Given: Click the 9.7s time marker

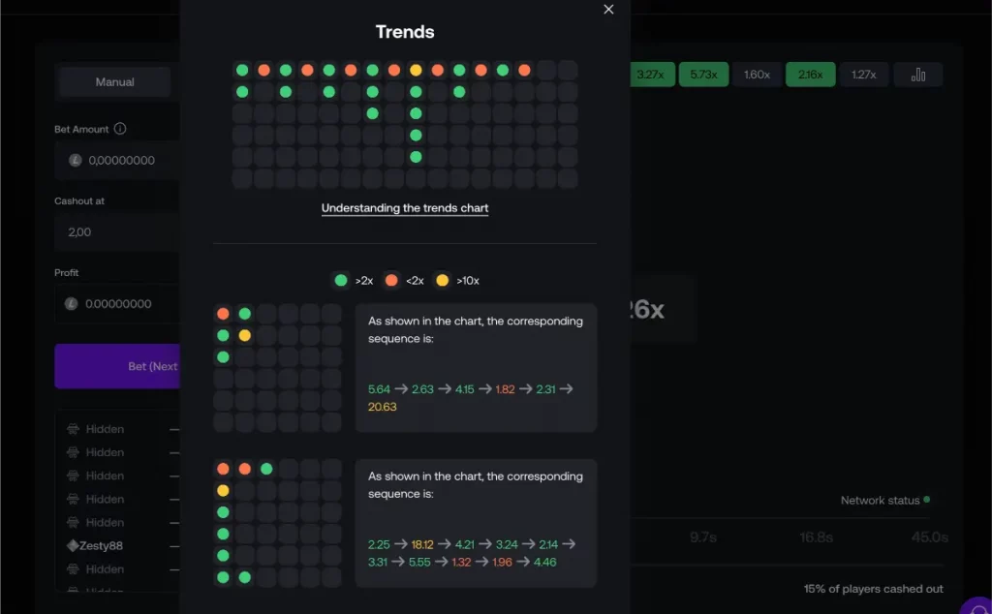Looking at the screenshot, I should [703, 537].
